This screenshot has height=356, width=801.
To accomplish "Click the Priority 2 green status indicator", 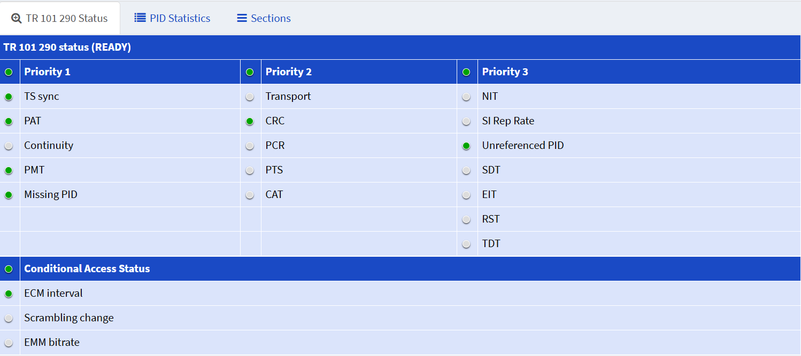I will click(x=250, y=72).
